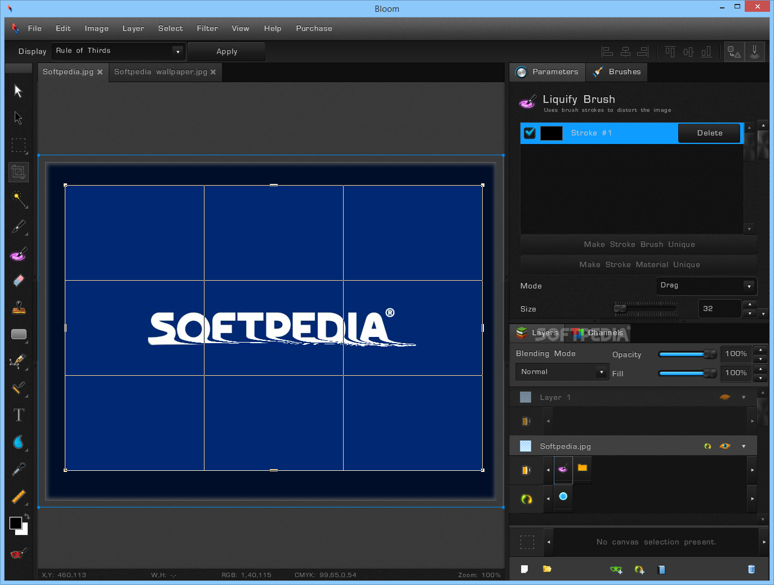Select the Text tool
The height and width of the screenshot is (585, 774).
pos(19,415)
